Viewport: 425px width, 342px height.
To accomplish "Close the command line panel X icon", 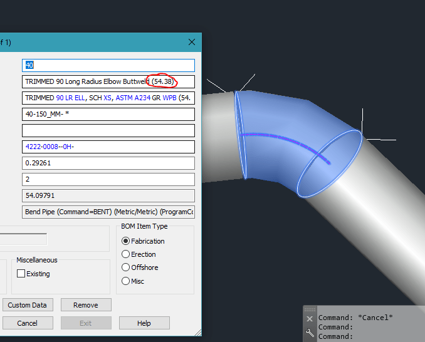I will pos(310,319).
